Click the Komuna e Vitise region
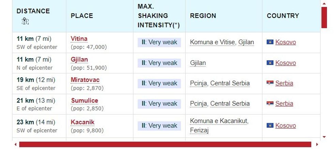 coord(212,42)
